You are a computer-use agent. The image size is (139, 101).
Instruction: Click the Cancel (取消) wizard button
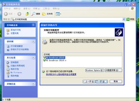tap(116, 81)
